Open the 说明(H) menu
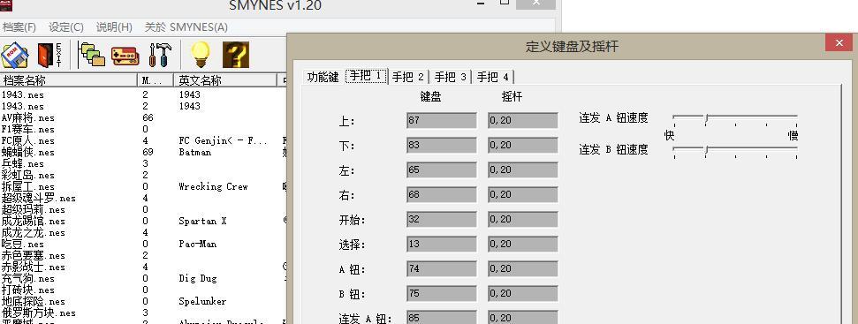858x324 pixels. (x=114, y=27)
